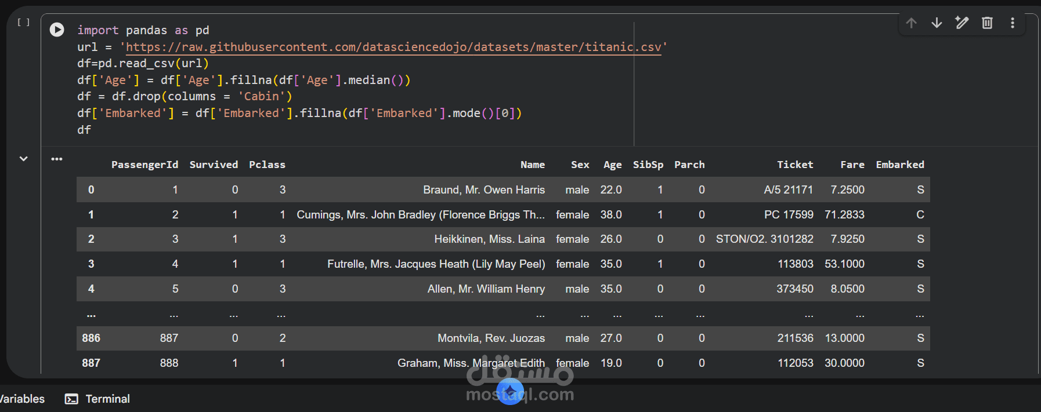Click fare value 53.1000

pyautogui.click(x=844, y=264)
